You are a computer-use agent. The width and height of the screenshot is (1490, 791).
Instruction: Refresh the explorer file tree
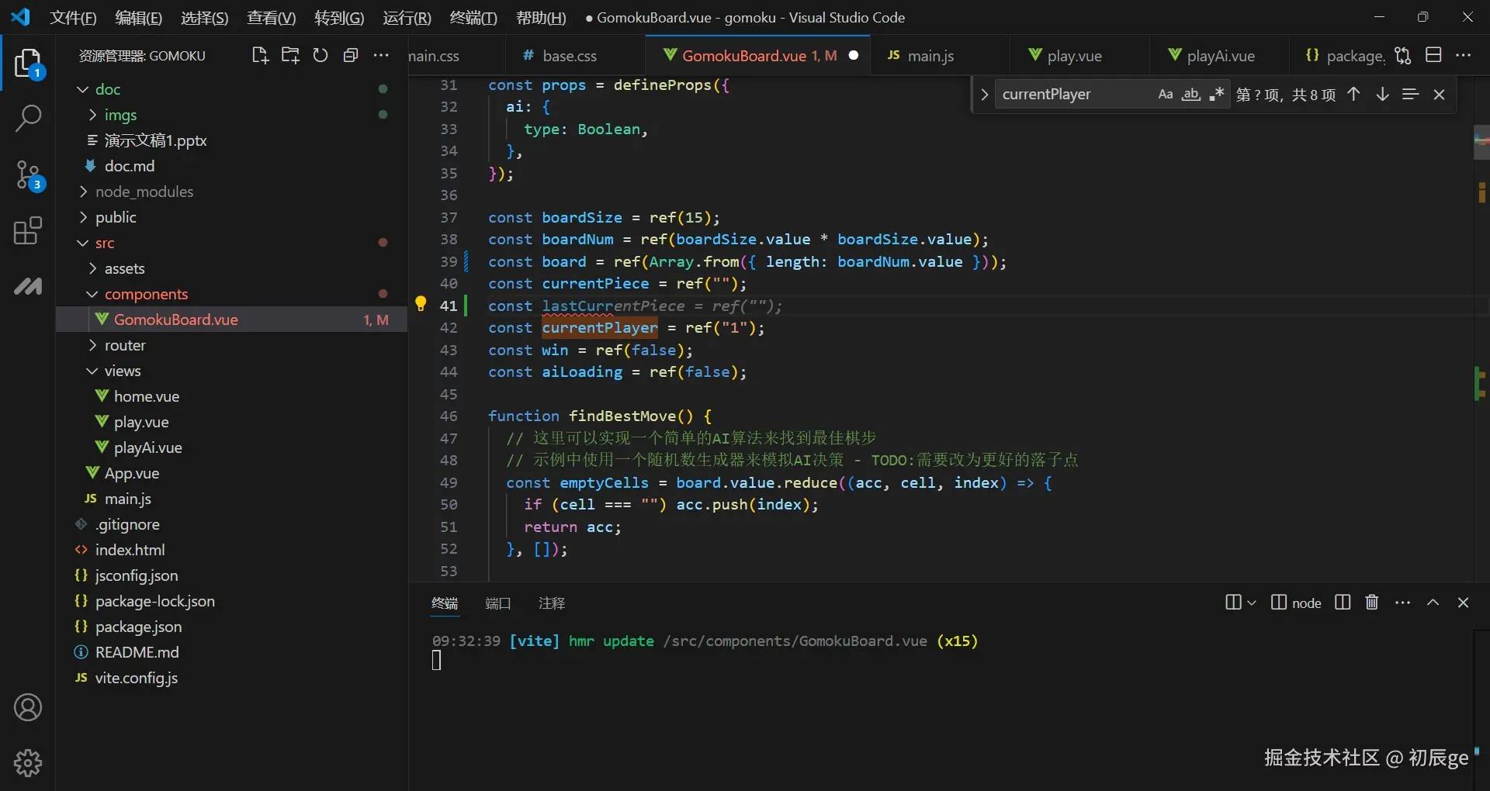coord(321,55)
